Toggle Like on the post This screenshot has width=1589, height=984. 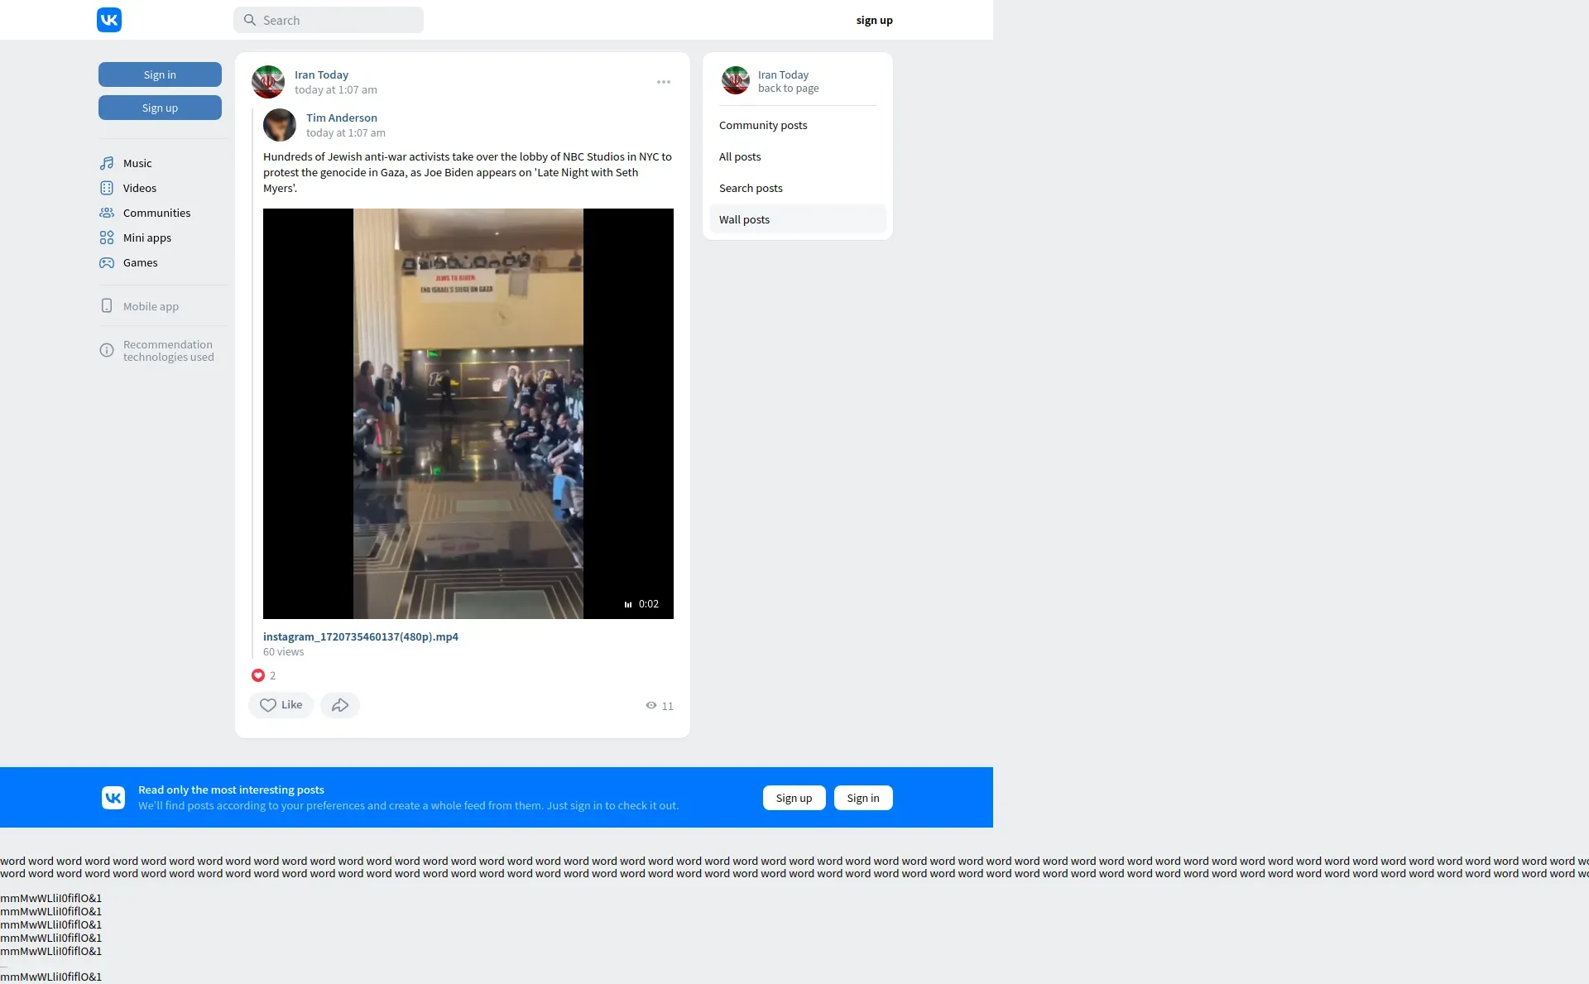[281, 705]
